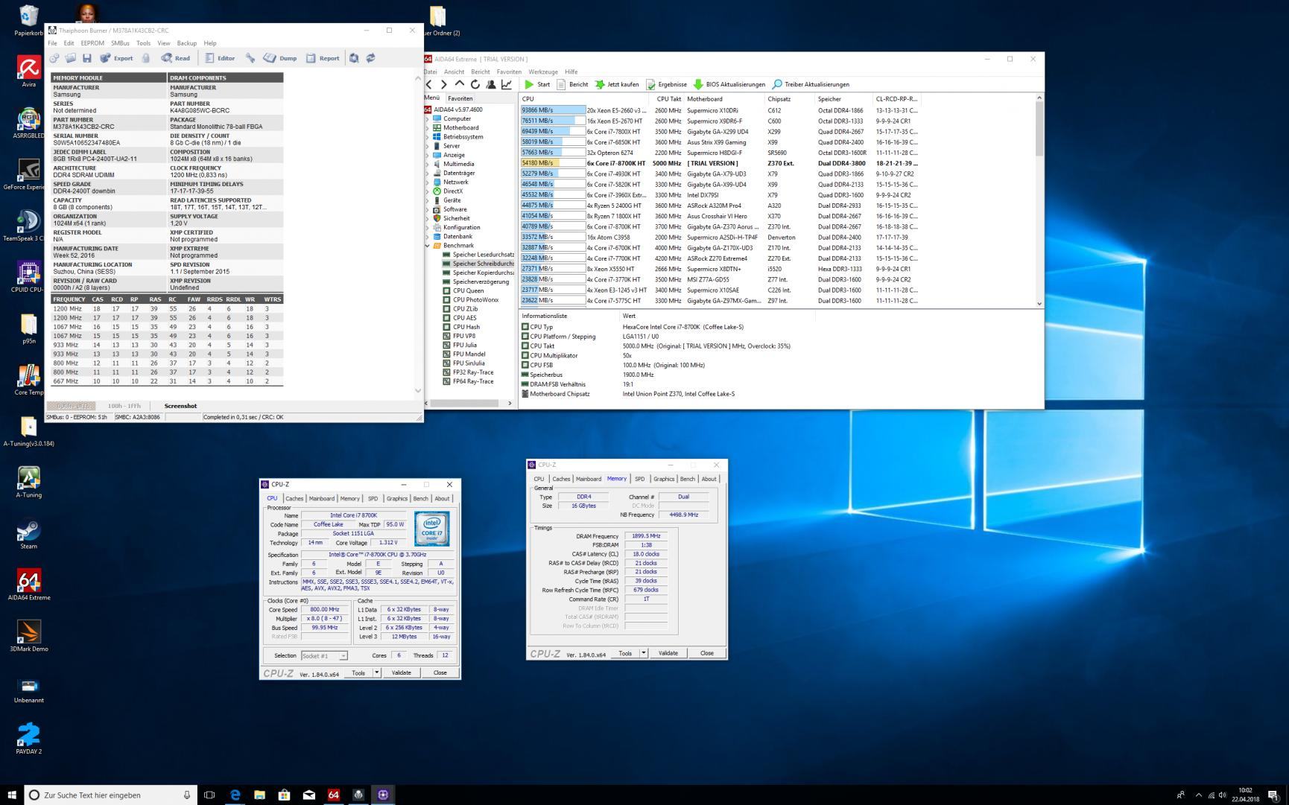Screen dimensions: 1289x805
Task: Expand the Motherboard tree node
Action: pyautogui.click(x=428, y=128)
